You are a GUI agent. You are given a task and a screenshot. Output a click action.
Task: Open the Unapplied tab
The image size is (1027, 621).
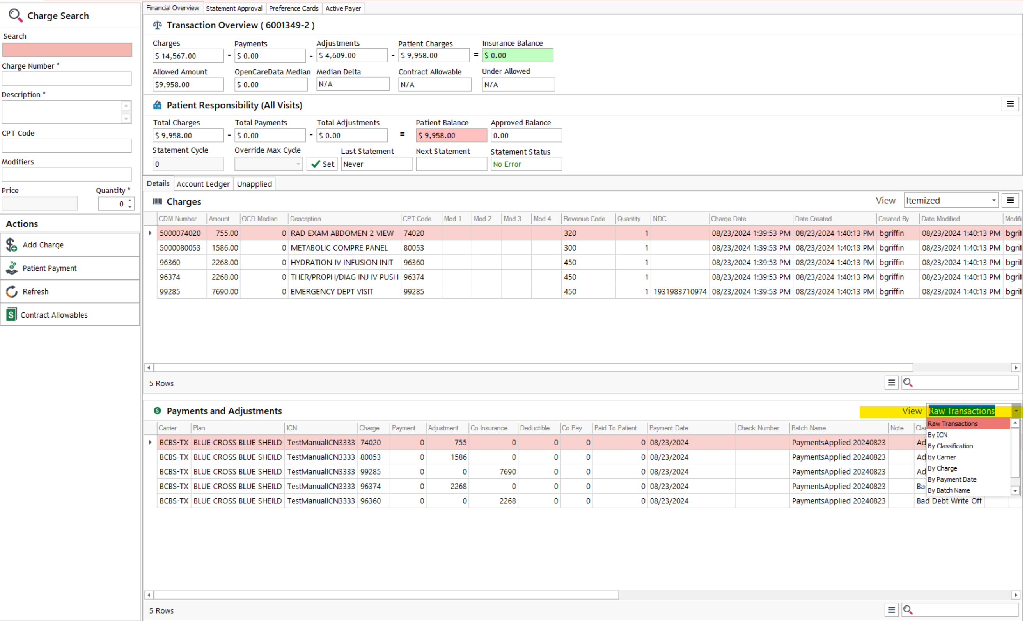click(x=255, y=184)
